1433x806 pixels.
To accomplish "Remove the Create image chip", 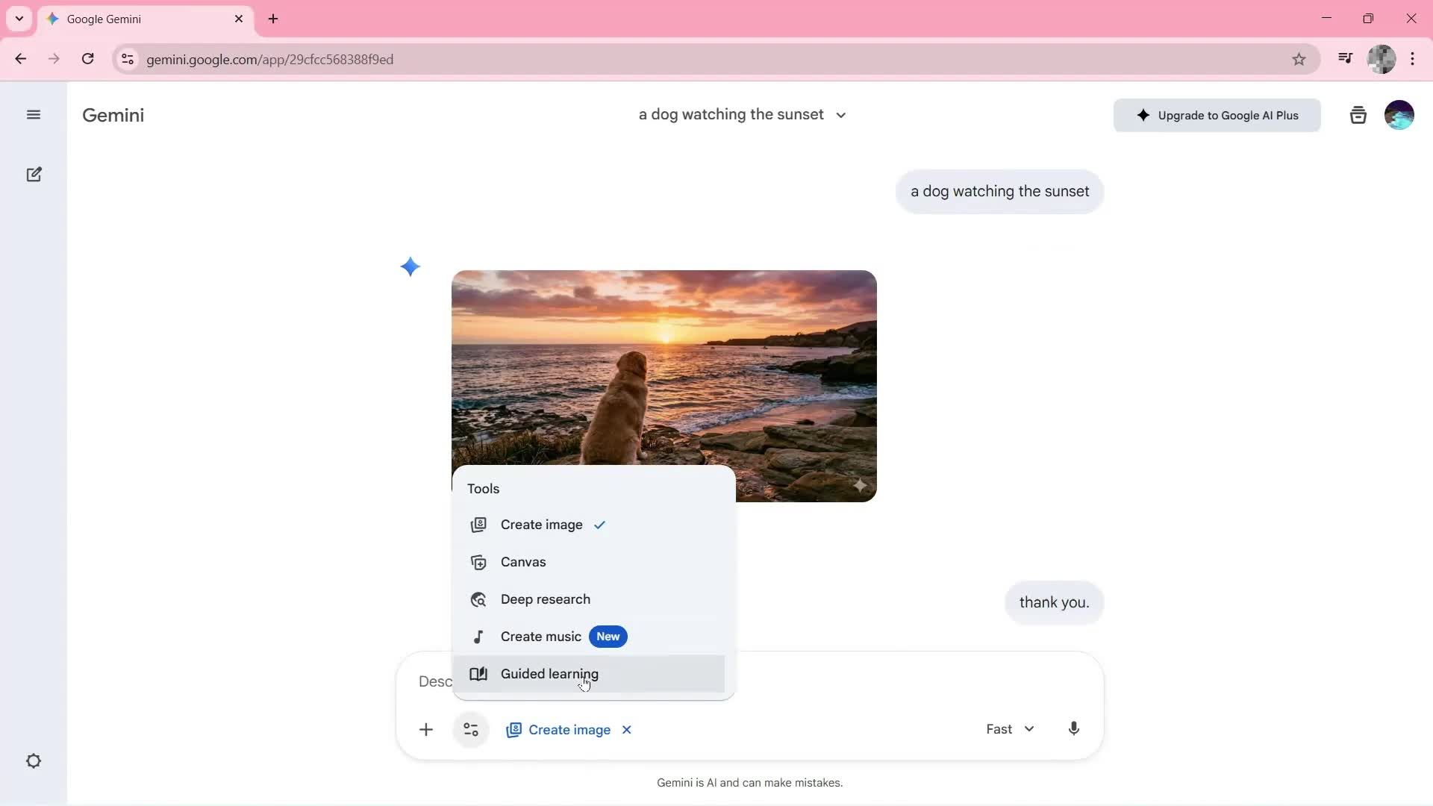I will pos(625,730).
